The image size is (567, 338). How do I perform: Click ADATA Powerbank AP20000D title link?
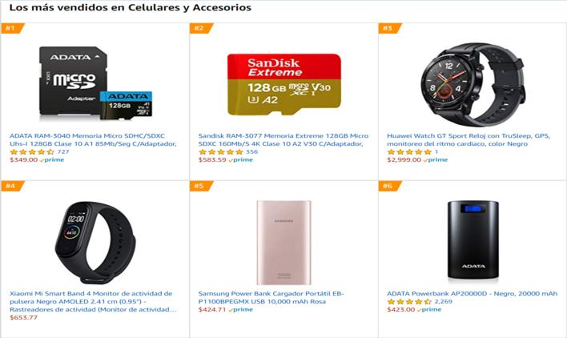tap(461, 293)
